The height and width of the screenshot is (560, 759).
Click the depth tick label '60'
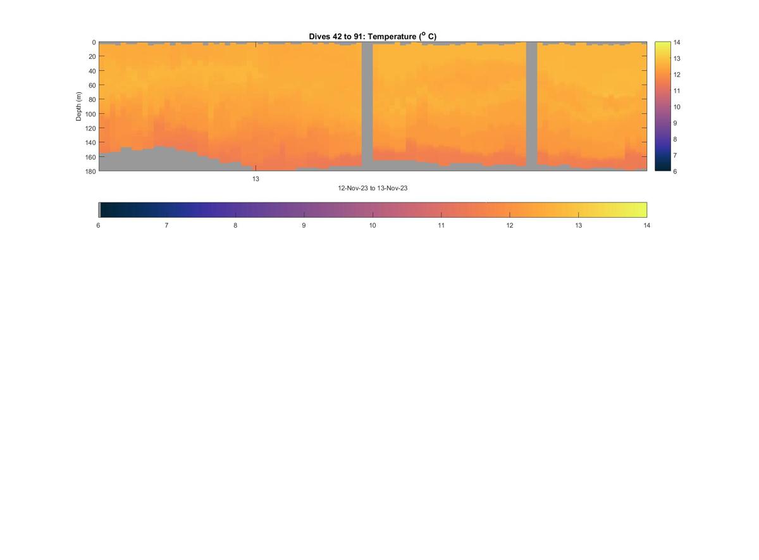click(92, 85)
